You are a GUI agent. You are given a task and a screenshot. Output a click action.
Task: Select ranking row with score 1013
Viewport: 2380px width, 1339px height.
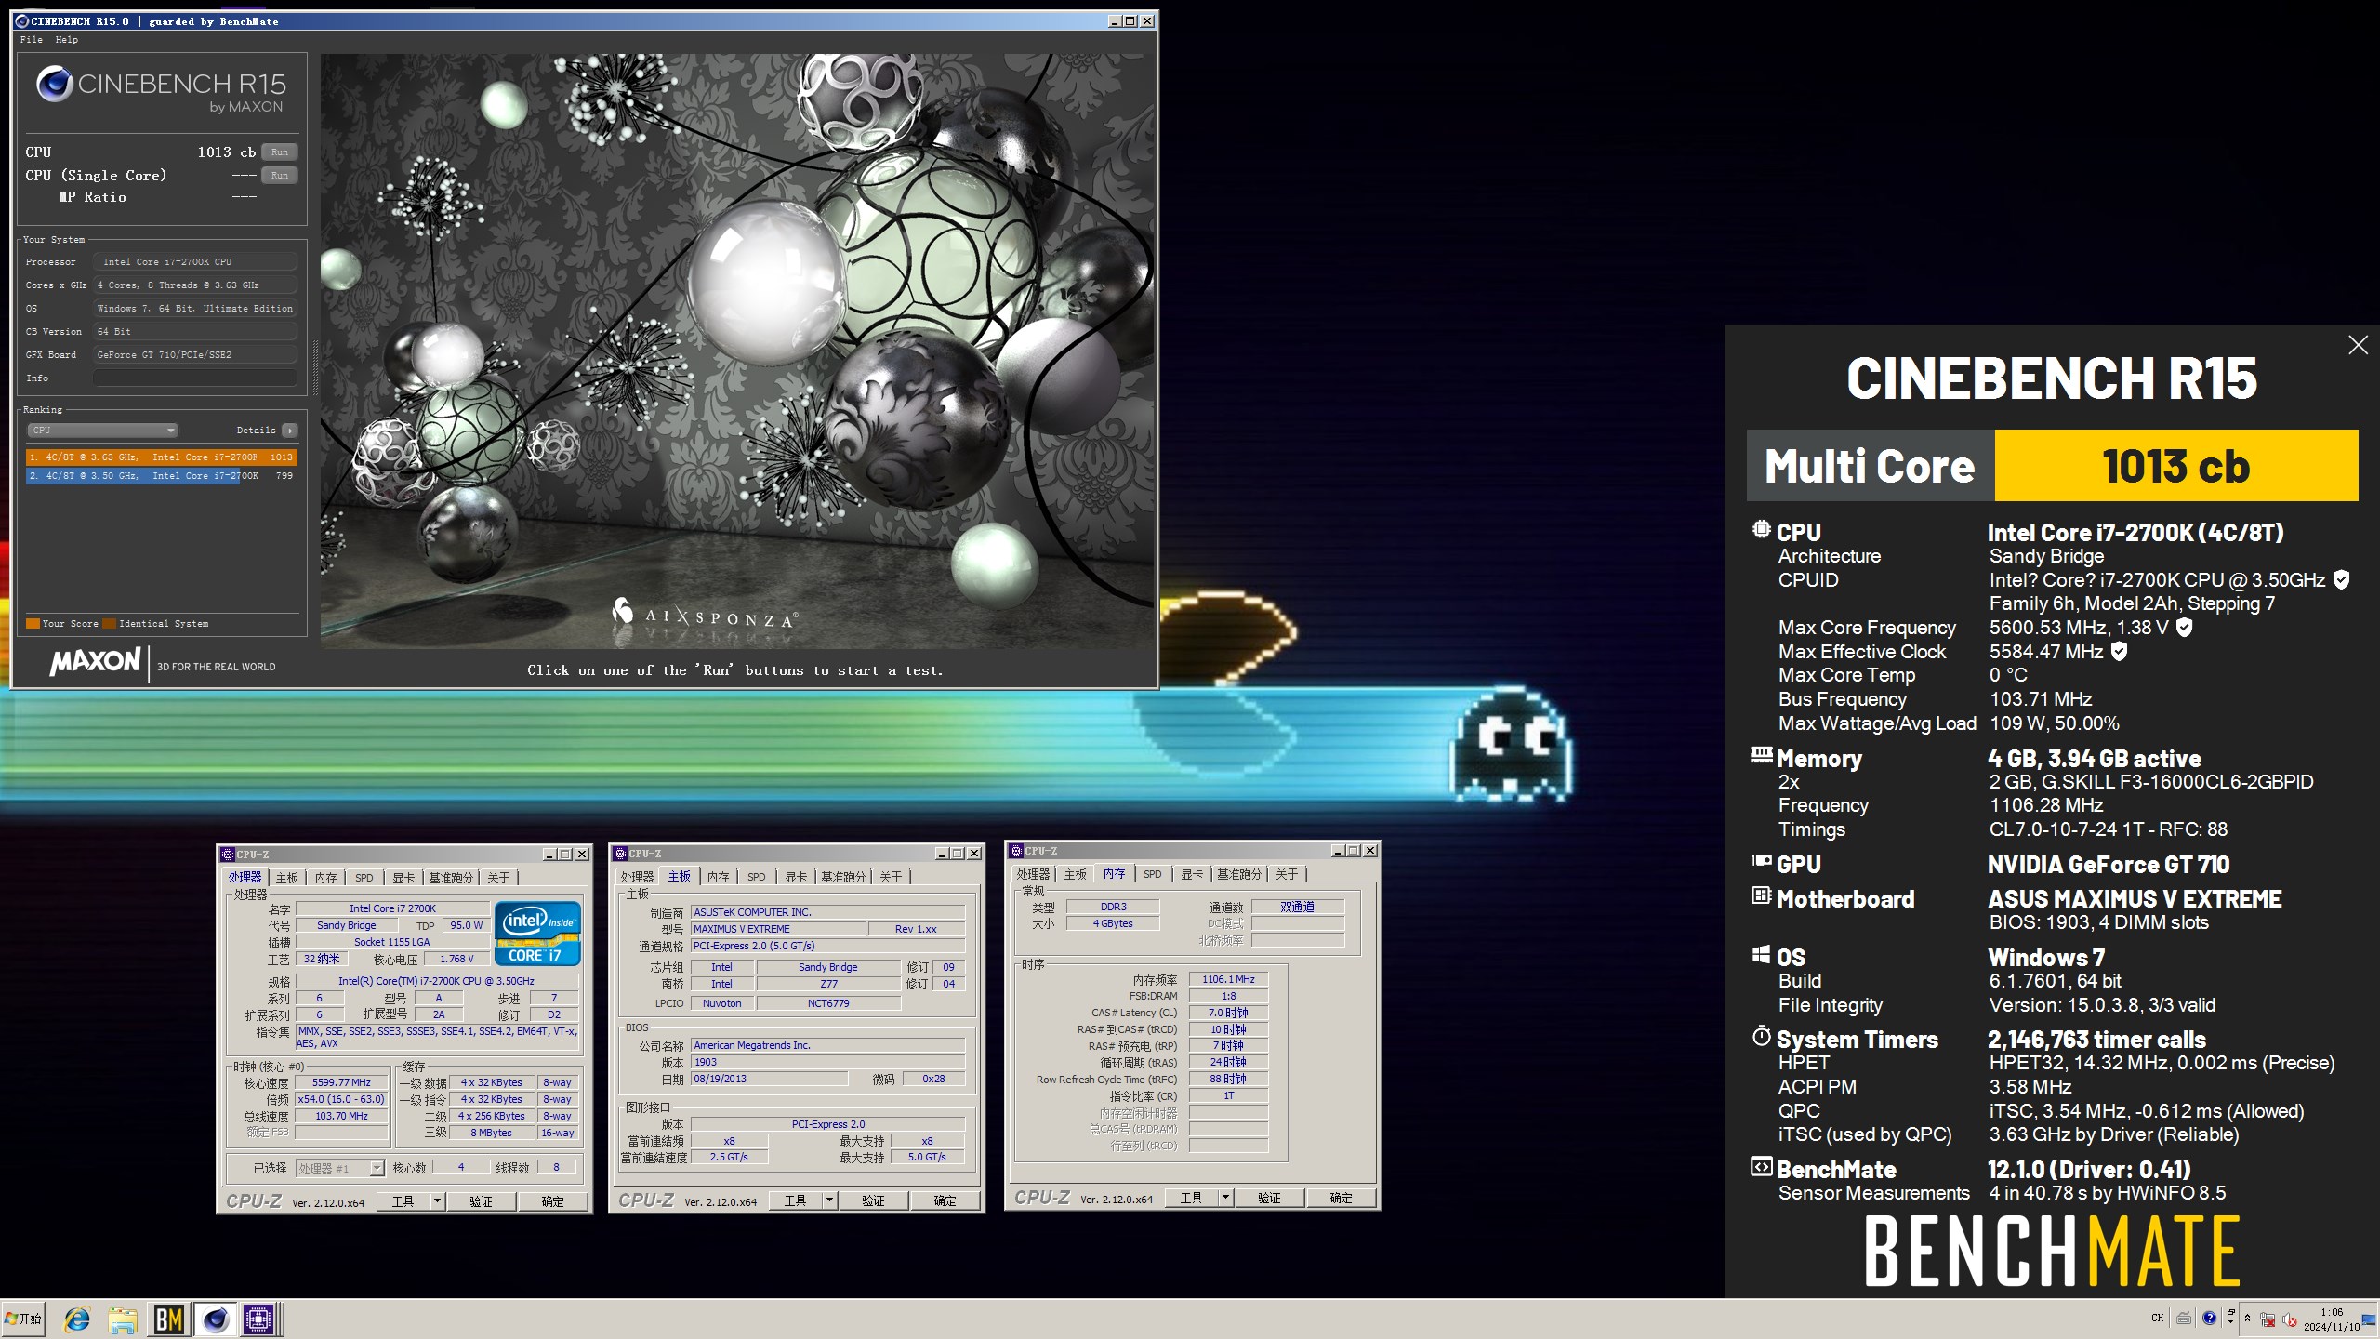(162, 457)
